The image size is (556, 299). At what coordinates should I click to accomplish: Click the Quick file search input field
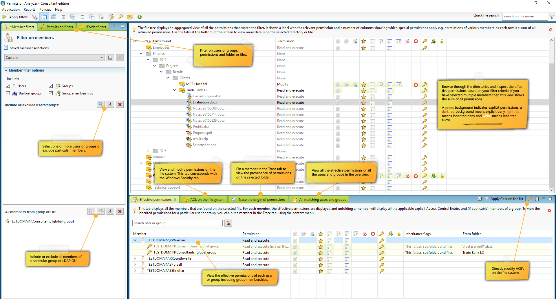524,17
